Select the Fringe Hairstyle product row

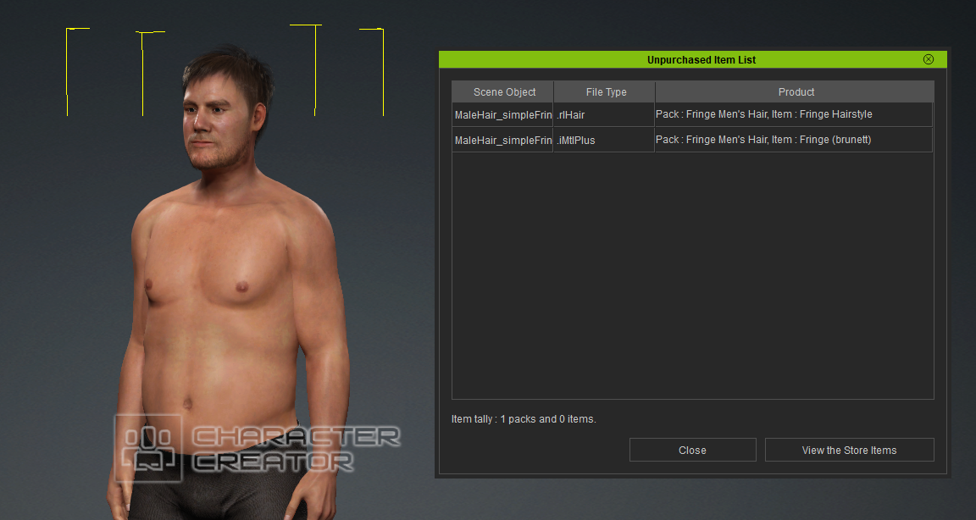794,114
